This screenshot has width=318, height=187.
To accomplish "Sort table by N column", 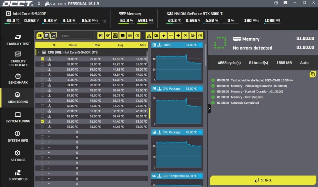I will click(x=54, y=45).
